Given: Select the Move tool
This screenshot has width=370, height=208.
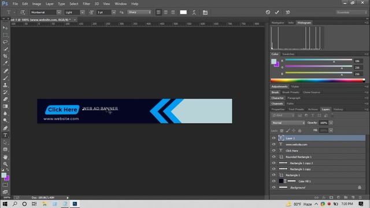Looking at the screenshot, I should [5, 28].
